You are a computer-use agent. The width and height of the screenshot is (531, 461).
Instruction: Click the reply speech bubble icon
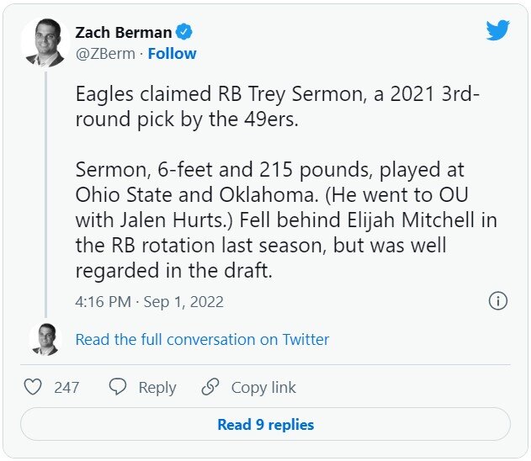click(119, 387)
